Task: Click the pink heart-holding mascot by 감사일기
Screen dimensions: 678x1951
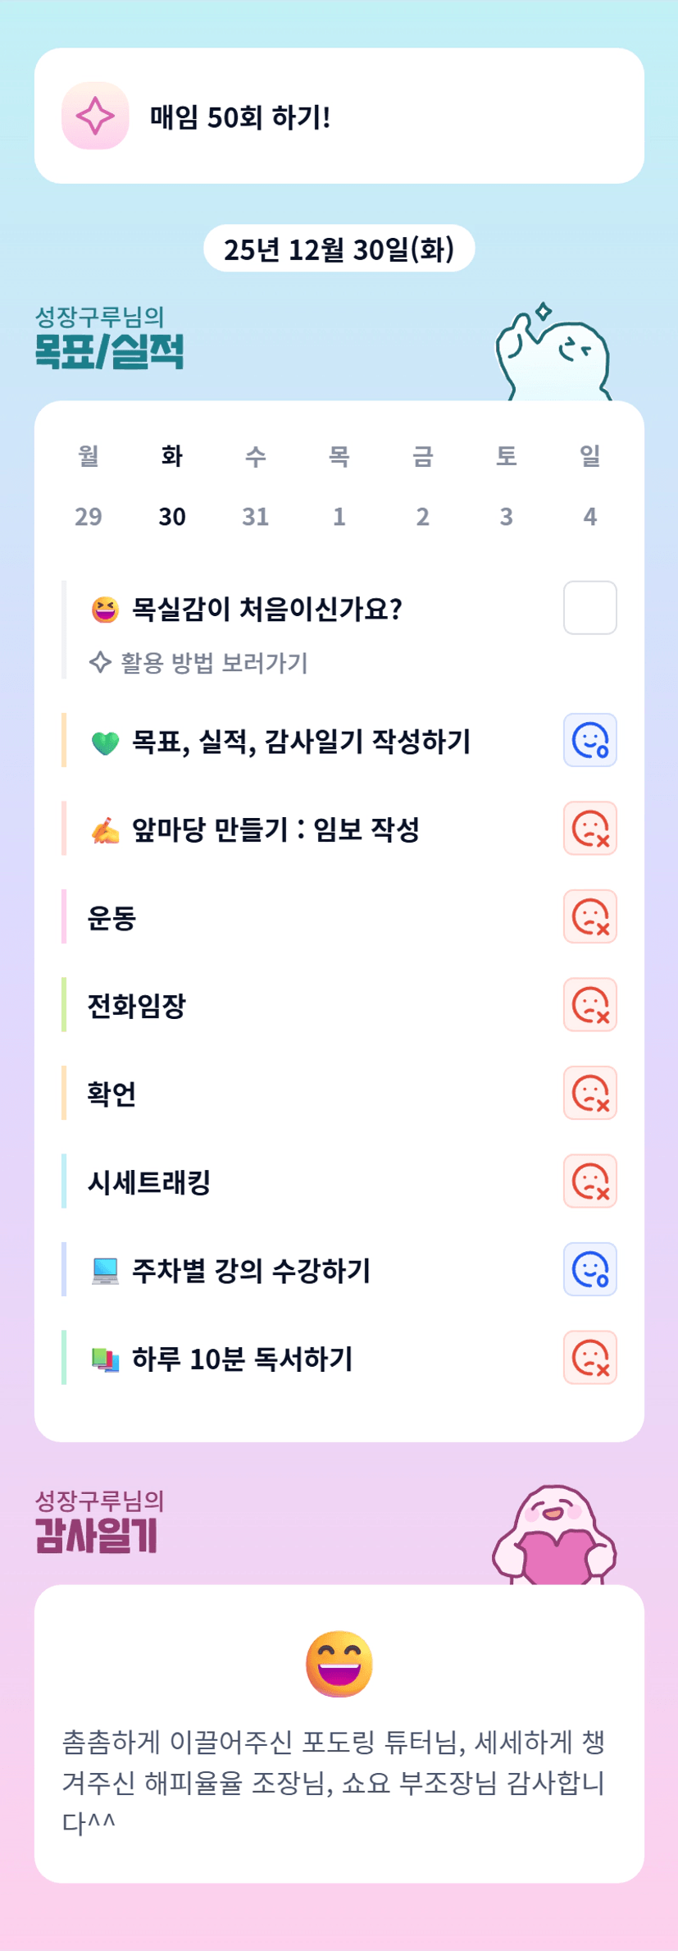Action: click(x=554, y=1536)
